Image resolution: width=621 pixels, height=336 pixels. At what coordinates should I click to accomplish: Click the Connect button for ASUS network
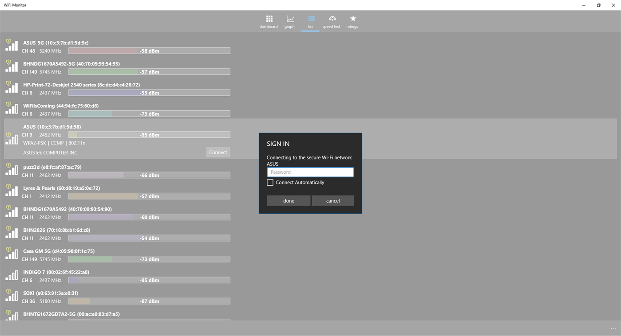click(x=218, y=152)
